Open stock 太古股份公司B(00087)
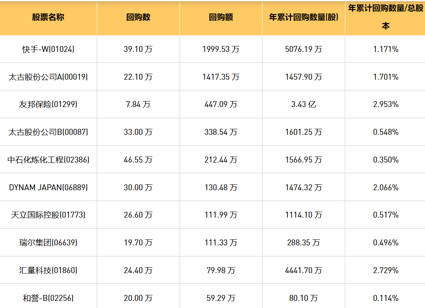Screen dimensions: 425x308 pyautogui.click(x=48, y=132)
